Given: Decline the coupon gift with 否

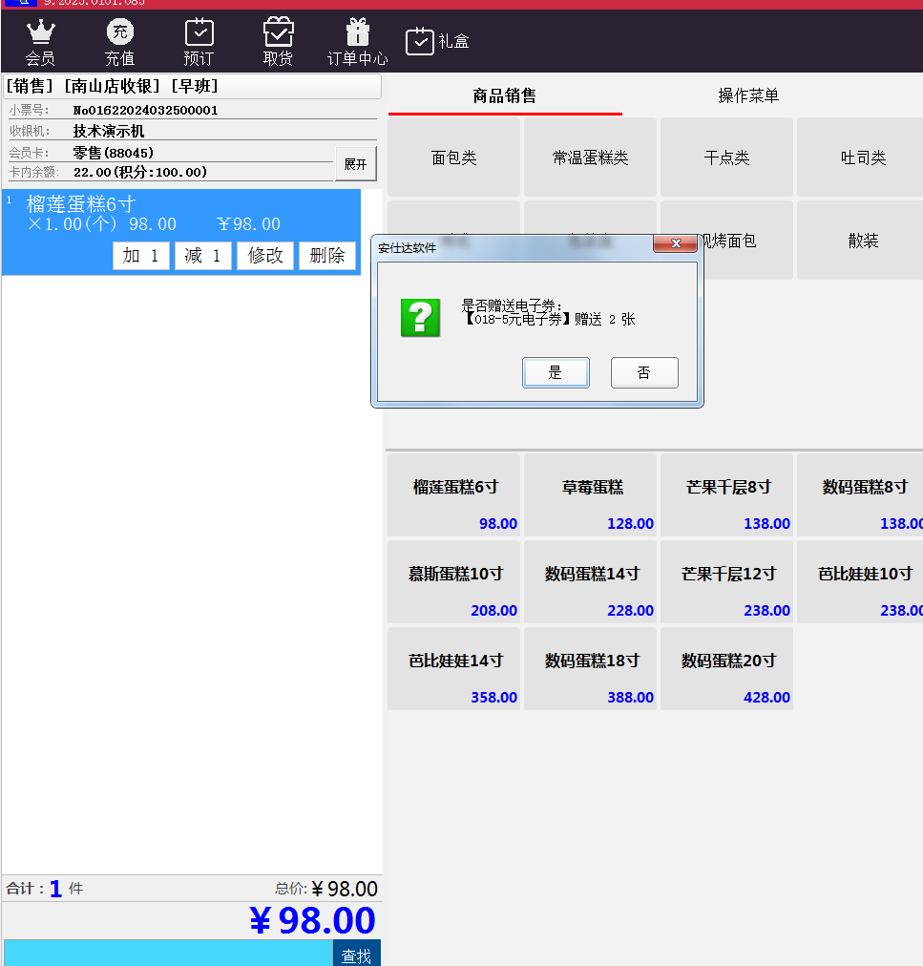Looking at the screenshot, I should pyautogui.click(x=644, y=372).
